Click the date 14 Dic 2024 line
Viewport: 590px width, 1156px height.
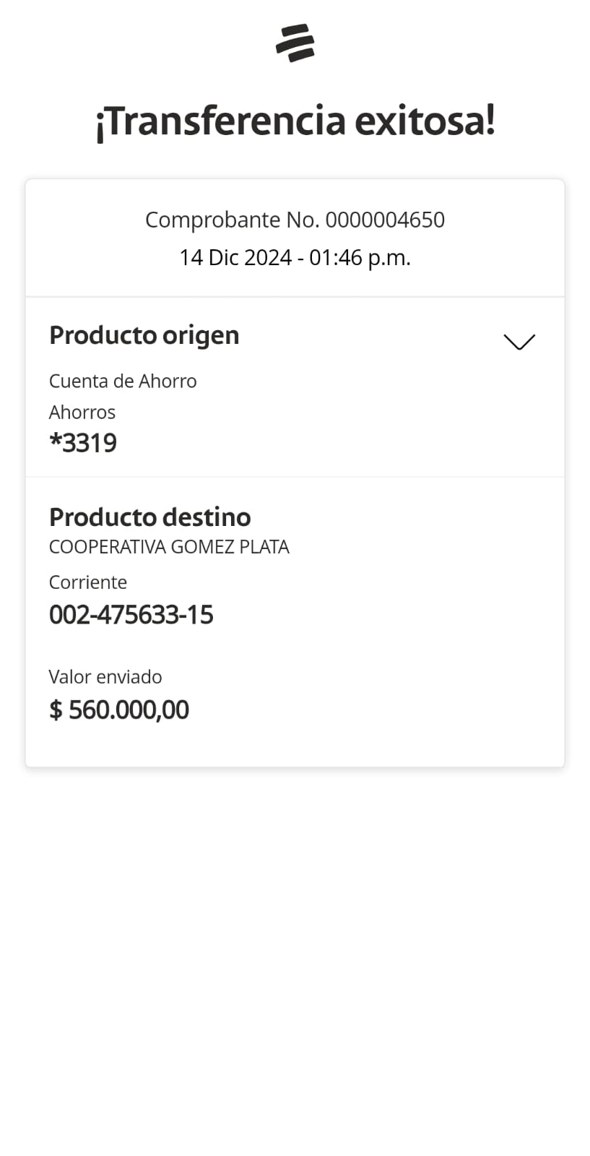click(235, 258)
